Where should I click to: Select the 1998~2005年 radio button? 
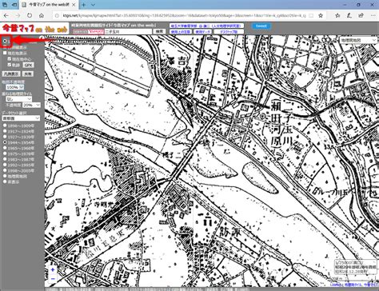click(x=5, y=170)
